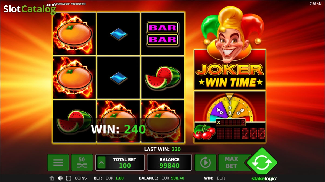Mute sound with speaker icon

coord(60,178)
